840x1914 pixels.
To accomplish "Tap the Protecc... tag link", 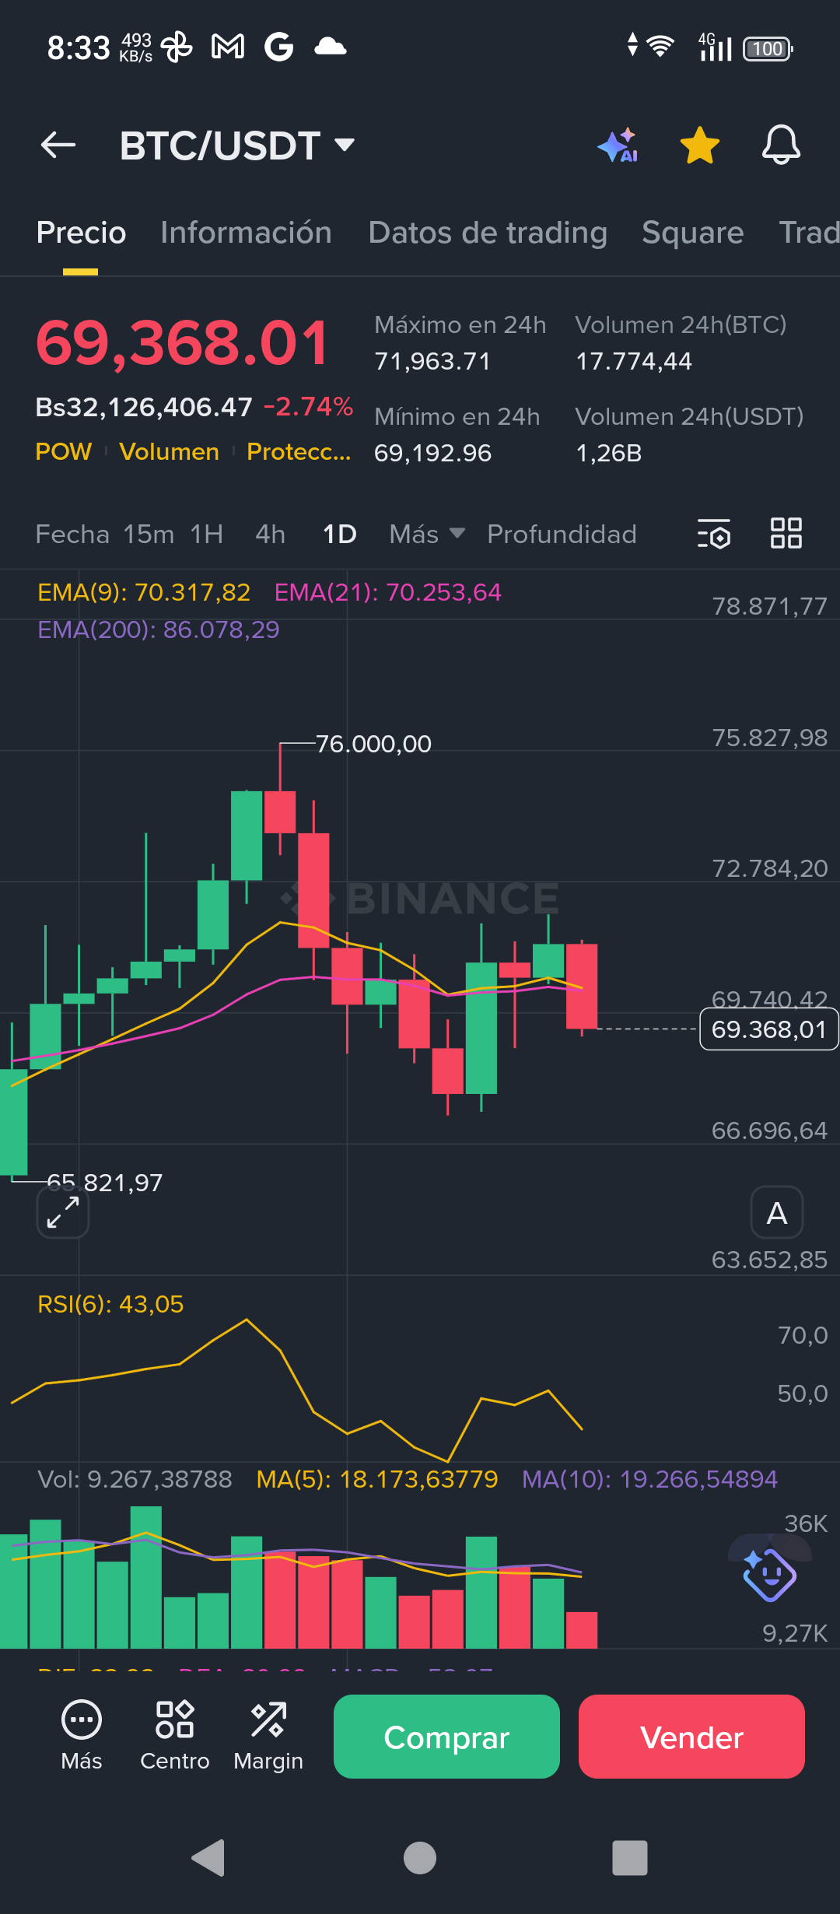I will (299, 451).
